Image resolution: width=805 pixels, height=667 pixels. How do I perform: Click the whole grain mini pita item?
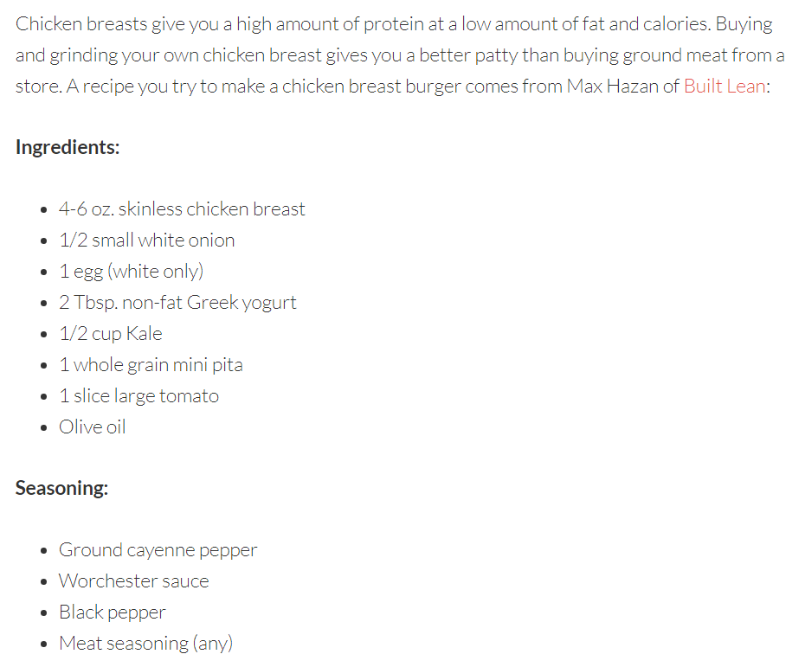151,365
